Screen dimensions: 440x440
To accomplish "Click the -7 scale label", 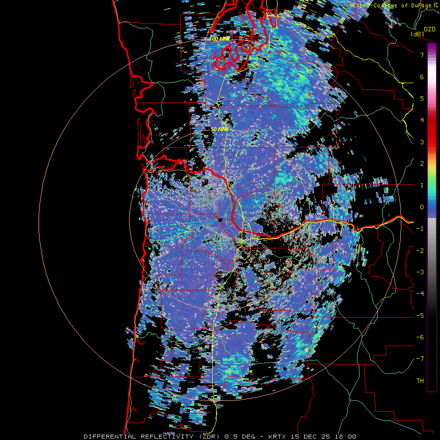I will pyautogui.click(x=420, y=359).
